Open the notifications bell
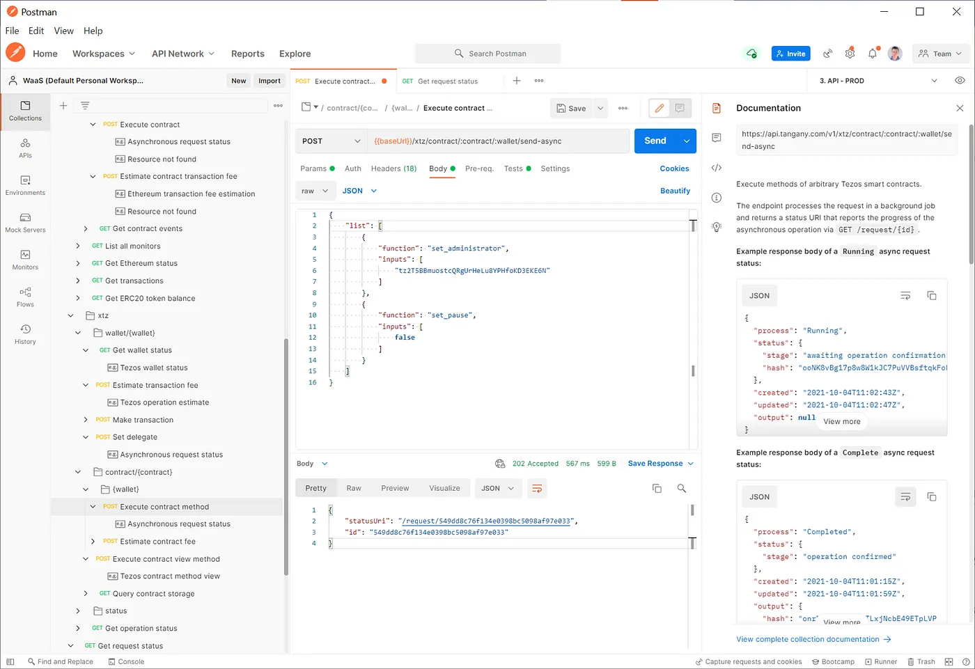Viewport: 975px width, 669px height. coord(873,54)
